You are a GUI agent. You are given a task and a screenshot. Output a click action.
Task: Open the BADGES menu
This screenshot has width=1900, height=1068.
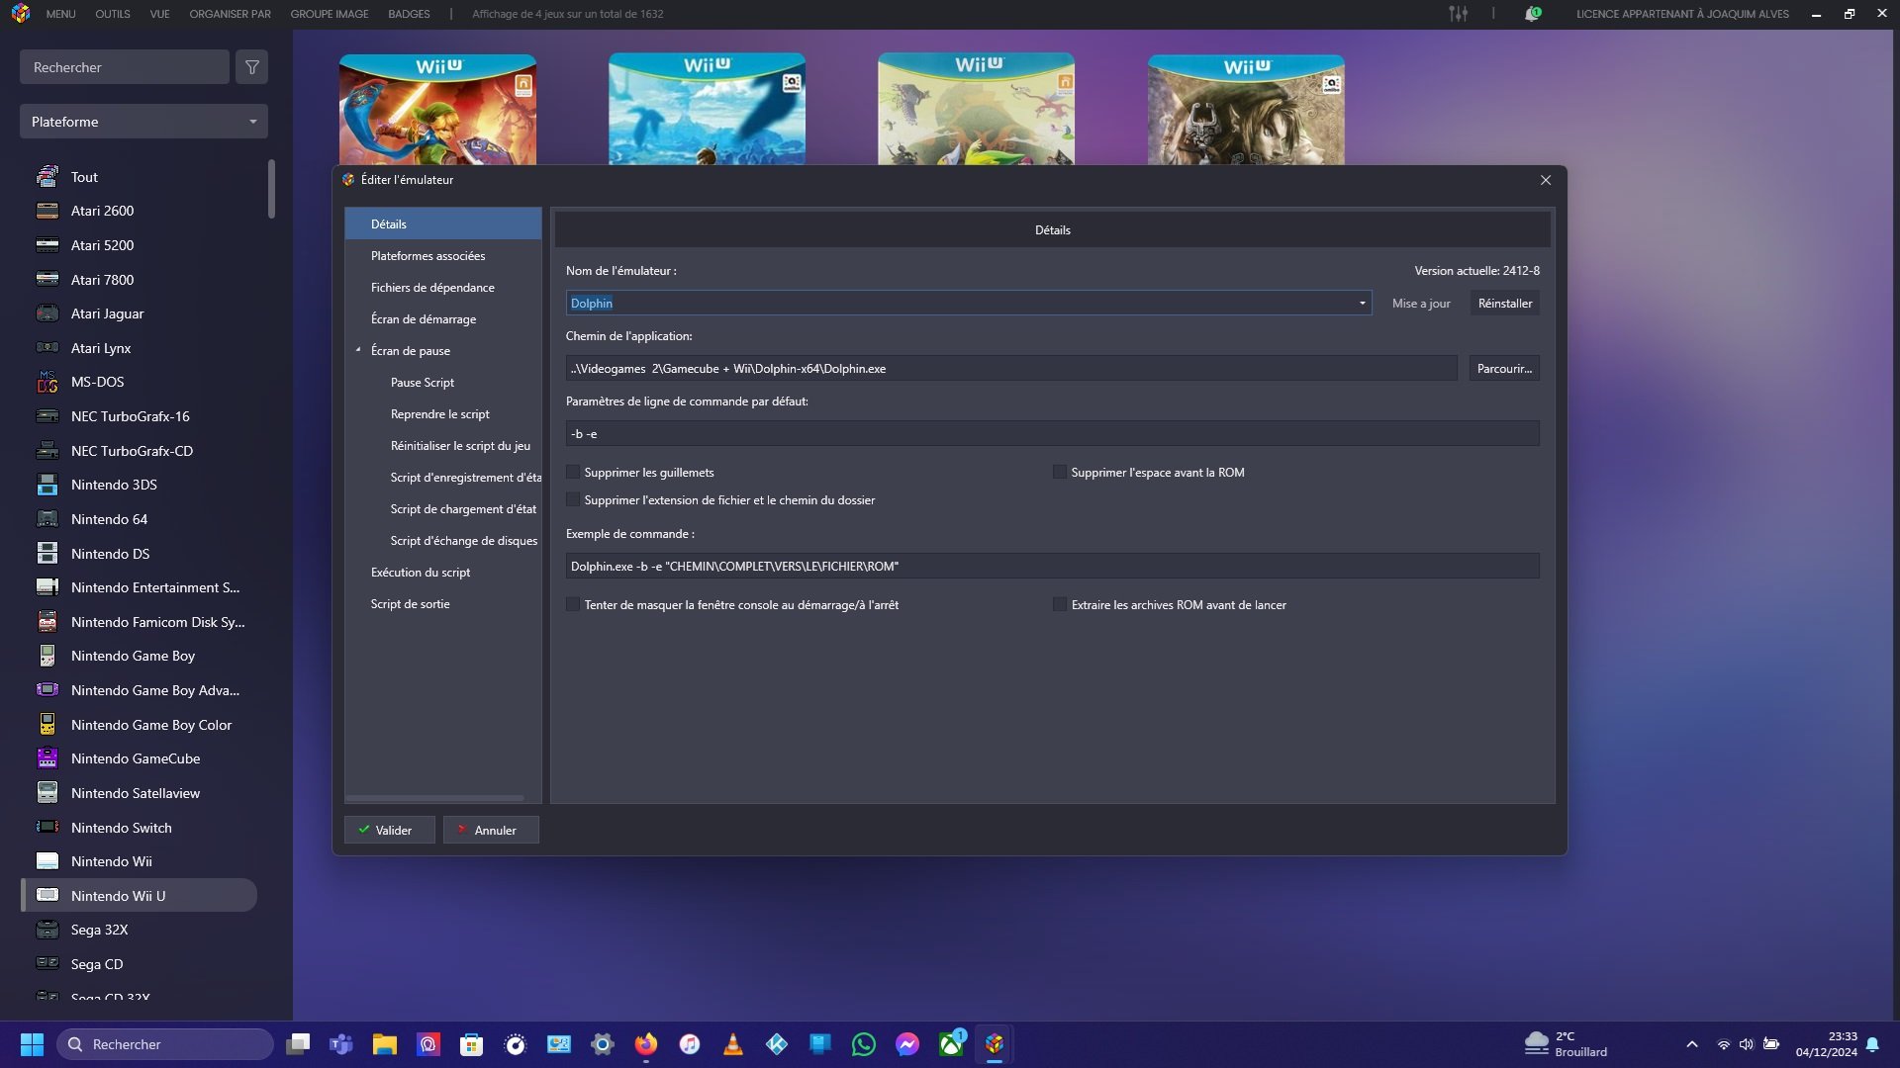409,14
